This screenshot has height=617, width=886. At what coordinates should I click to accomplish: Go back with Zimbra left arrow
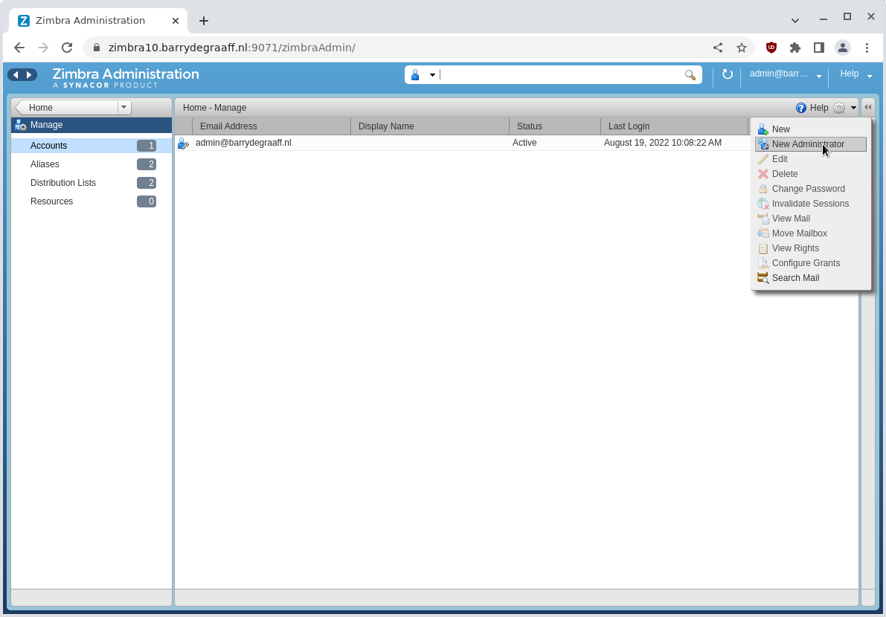click(16, 74)
